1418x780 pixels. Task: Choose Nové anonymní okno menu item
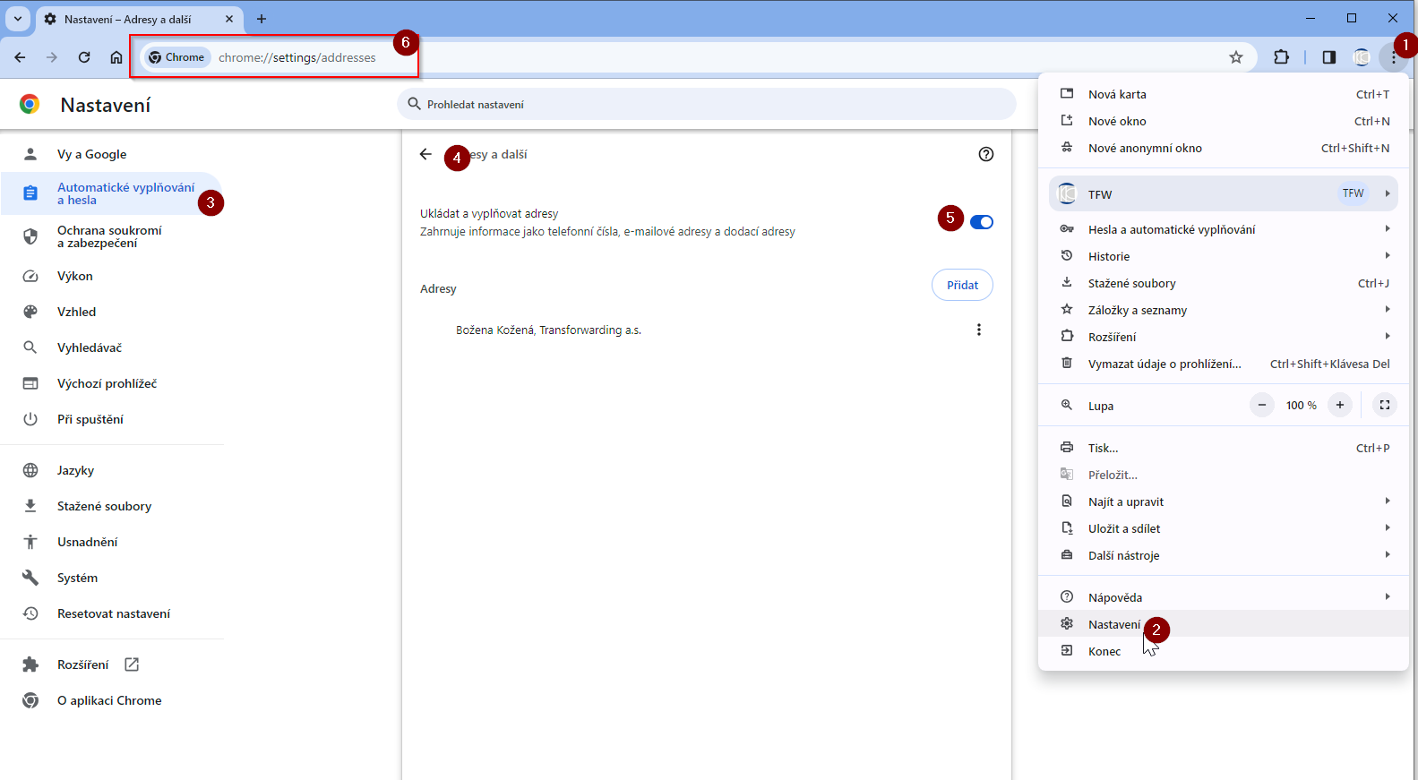1145,148
